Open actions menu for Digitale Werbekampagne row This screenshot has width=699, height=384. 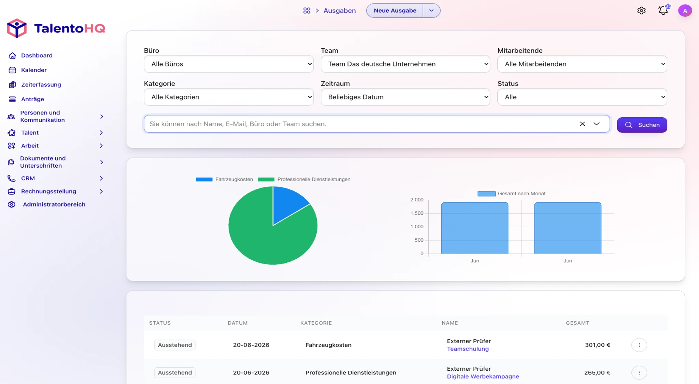pos(639,372)
